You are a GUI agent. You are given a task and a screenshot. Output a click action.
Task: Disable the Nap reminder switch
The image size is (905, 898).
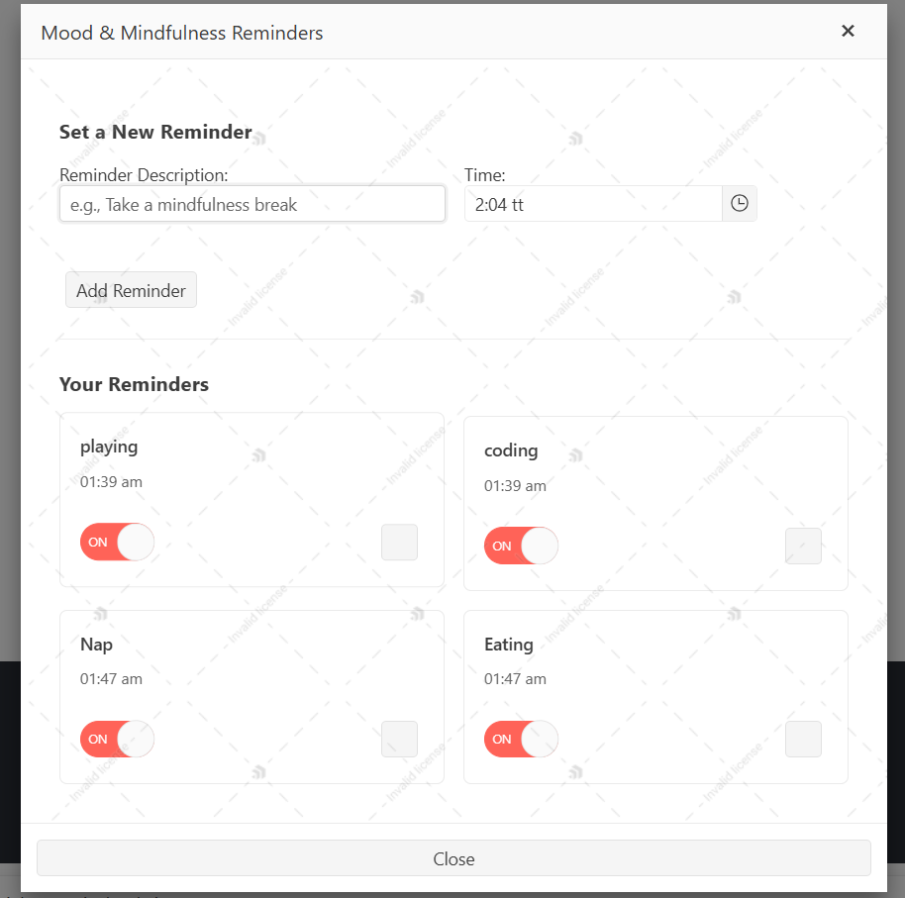point(117,739)
